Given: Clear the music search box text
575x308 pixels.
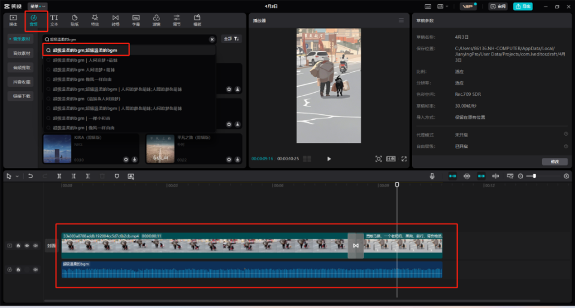Looking at the screenshot, I should point(211,39).
